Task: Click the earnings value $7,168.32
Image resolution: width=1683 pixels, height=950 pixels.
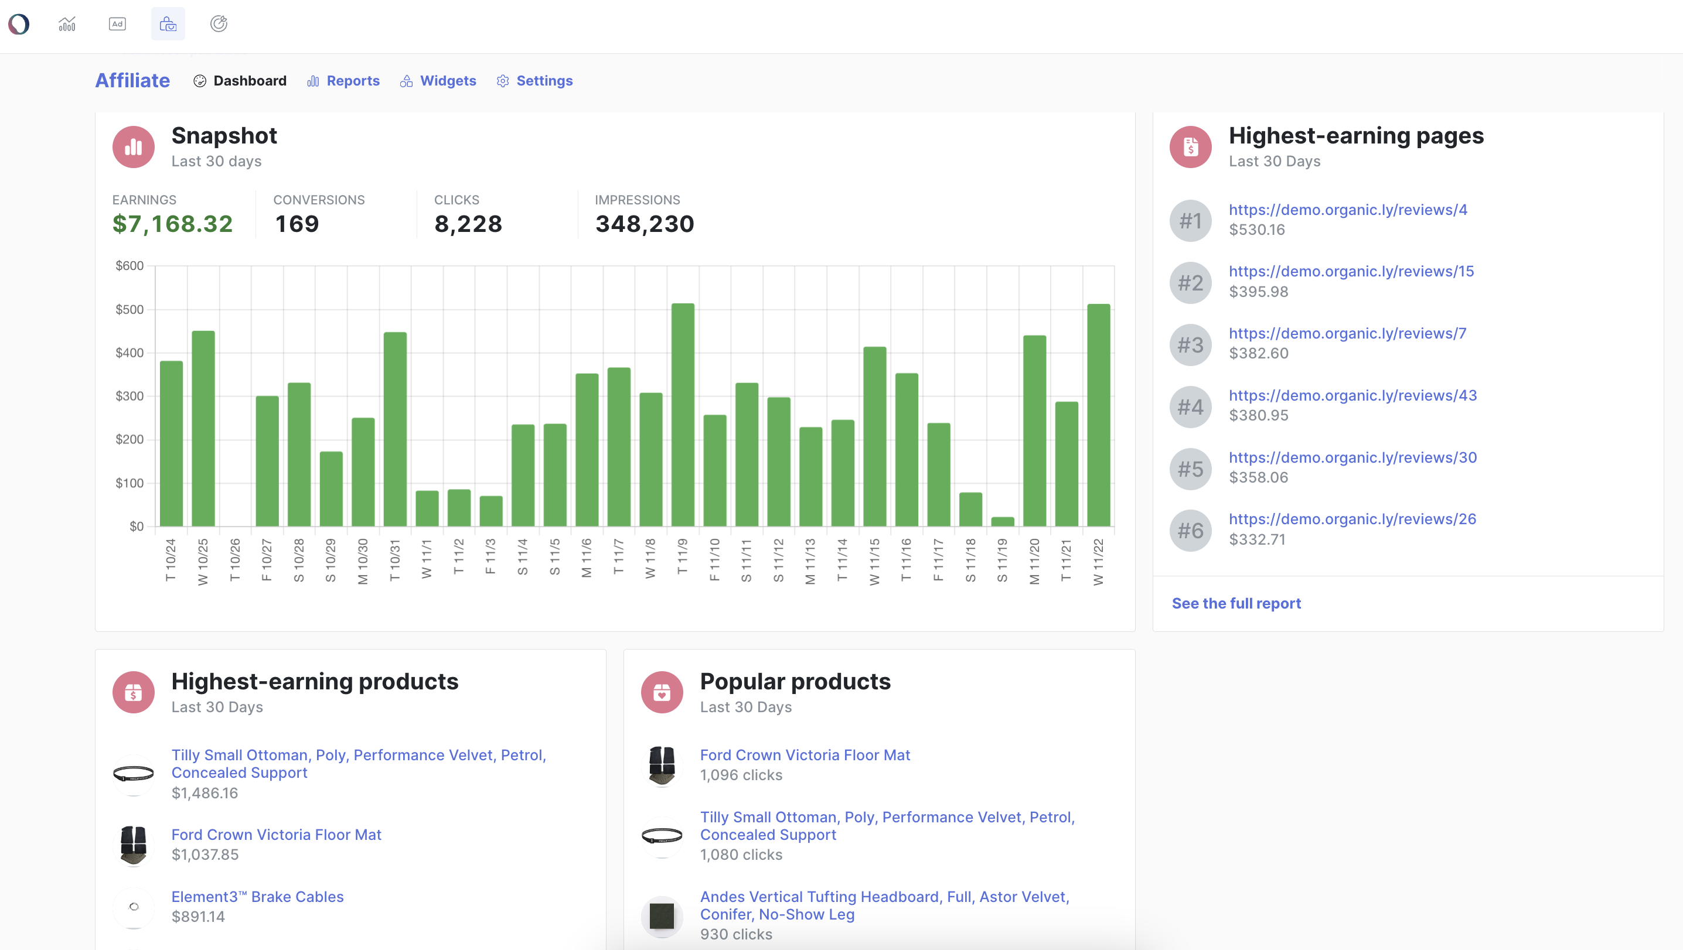Action: [172, 224]
